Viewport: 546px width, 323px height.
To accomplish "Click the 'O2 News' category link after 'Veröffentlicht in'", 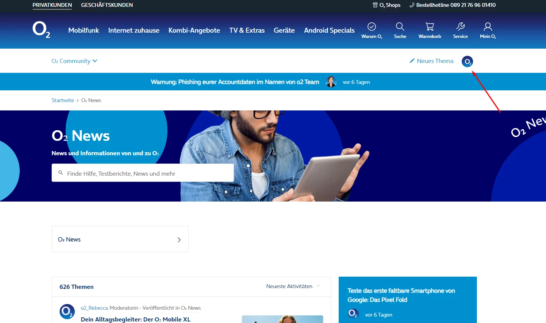I will pos(191,308).
